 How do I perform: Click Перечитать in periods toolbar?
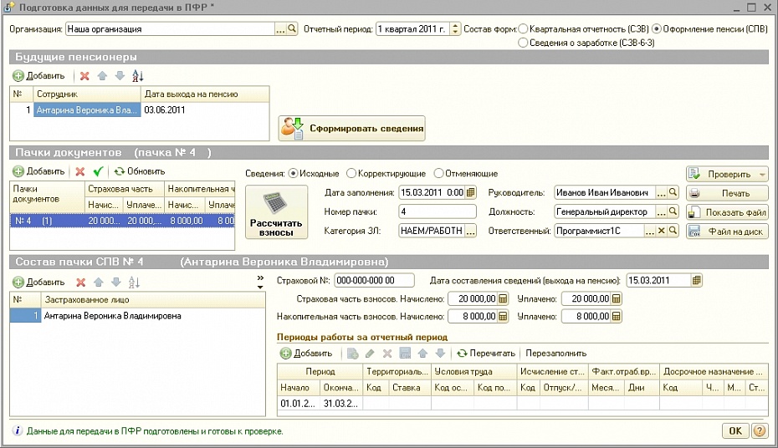486,354
